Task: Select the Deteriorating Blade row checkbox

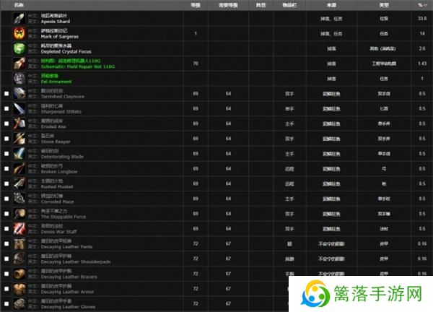Action: pos(6,154)
